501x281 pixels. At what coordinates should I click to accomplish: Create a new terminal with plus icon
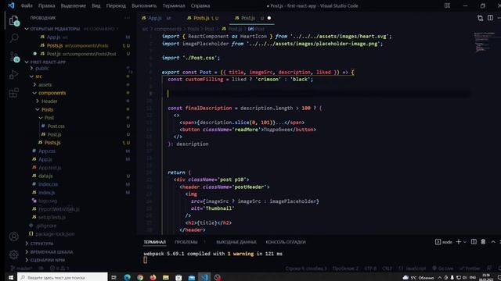[458, 242]
